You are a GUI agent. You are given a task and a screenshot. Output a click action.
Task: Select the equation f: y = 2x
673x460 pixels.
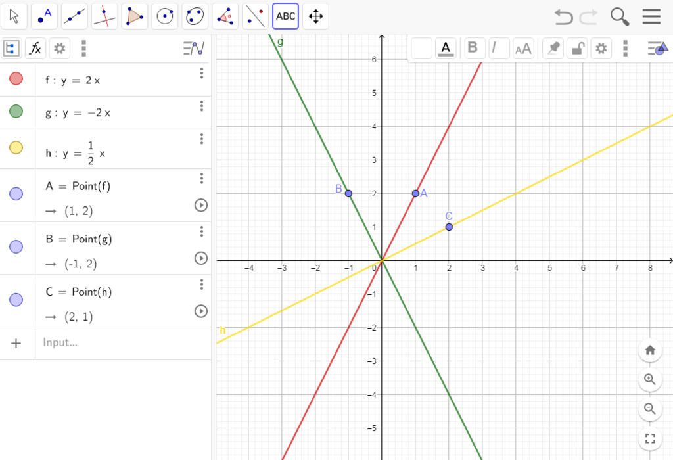[x=72, y=80]
